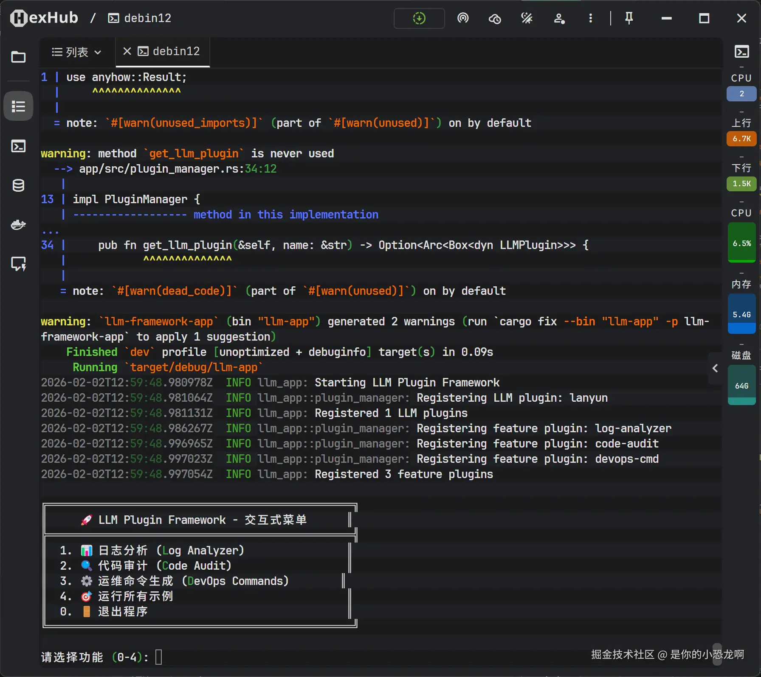Click the text 'impl PluginManager {'

pyautogui.click(x=136, y=199)
